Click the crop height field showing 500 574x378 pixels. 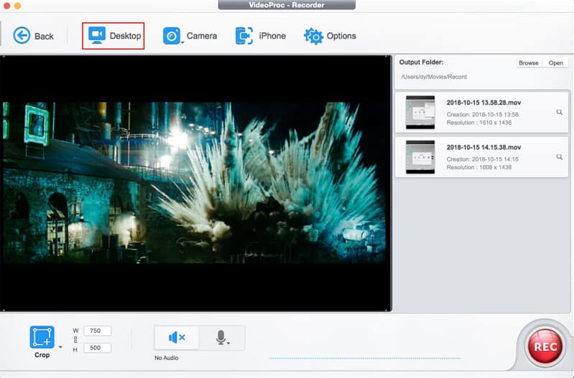tap(97, 348)
